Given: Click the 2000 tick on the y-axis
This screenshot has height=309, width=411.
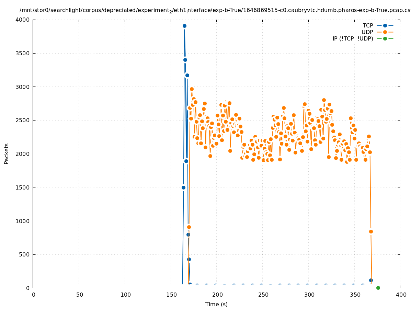Looking at the screenshot, I should [x=23, y=154].
